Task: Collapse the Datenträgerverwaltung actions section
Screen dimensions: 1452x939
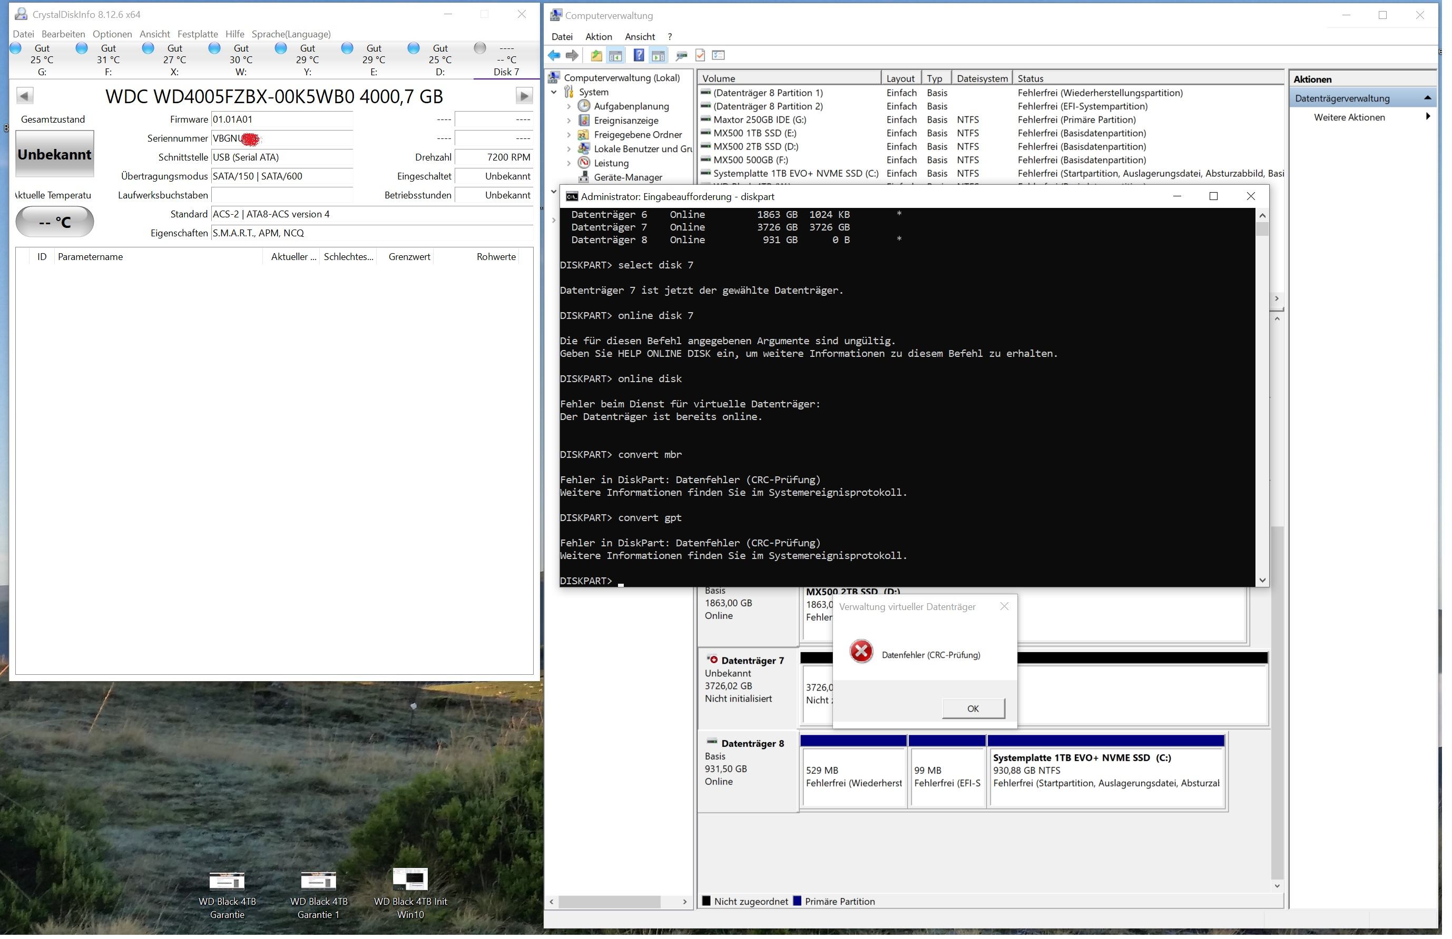Action: tap(1428, 98)
